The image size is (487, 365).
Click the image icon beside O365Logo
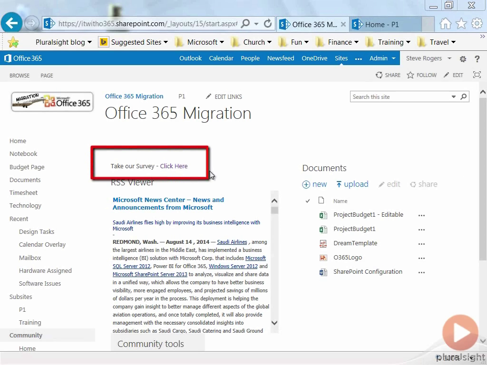(x=323, y=258)
